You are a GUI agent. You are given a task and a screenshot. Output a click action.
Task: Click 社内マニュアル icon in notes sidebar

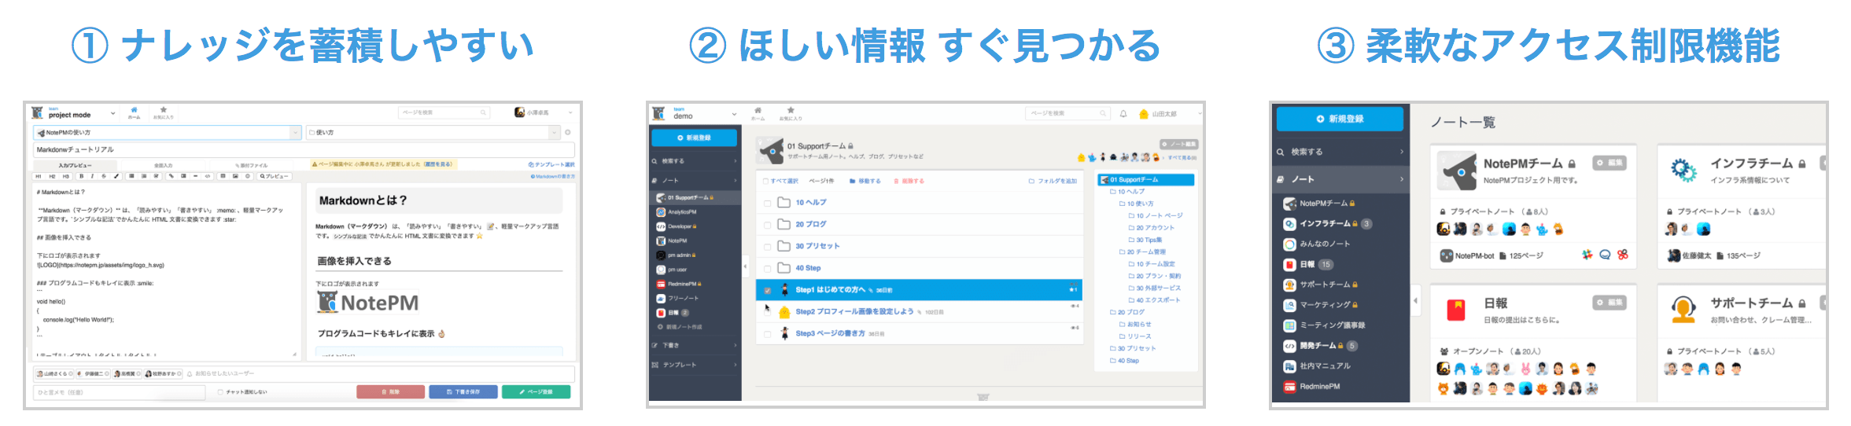1289,366
